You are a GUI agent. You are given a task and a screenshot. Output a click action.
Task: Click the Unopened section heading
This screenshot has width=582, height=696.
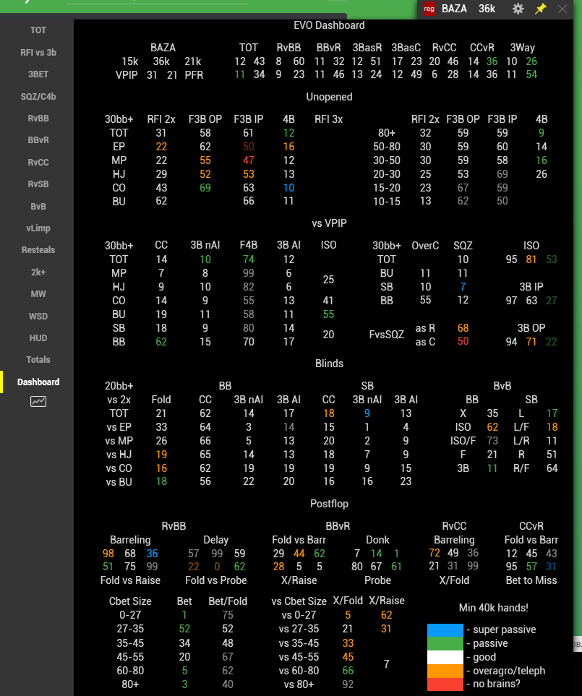329,97
